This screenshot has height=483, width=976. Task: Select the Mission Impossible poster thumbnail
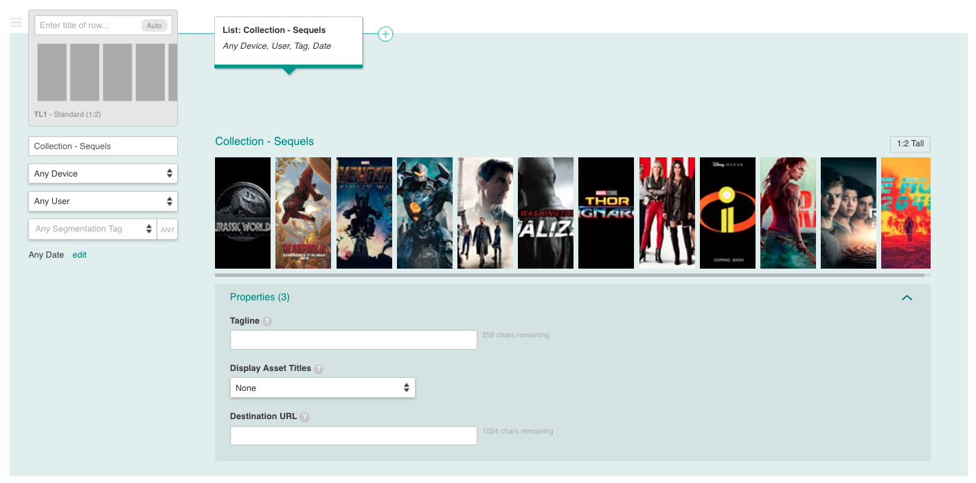pyautogui.click(x=485, y=213)
